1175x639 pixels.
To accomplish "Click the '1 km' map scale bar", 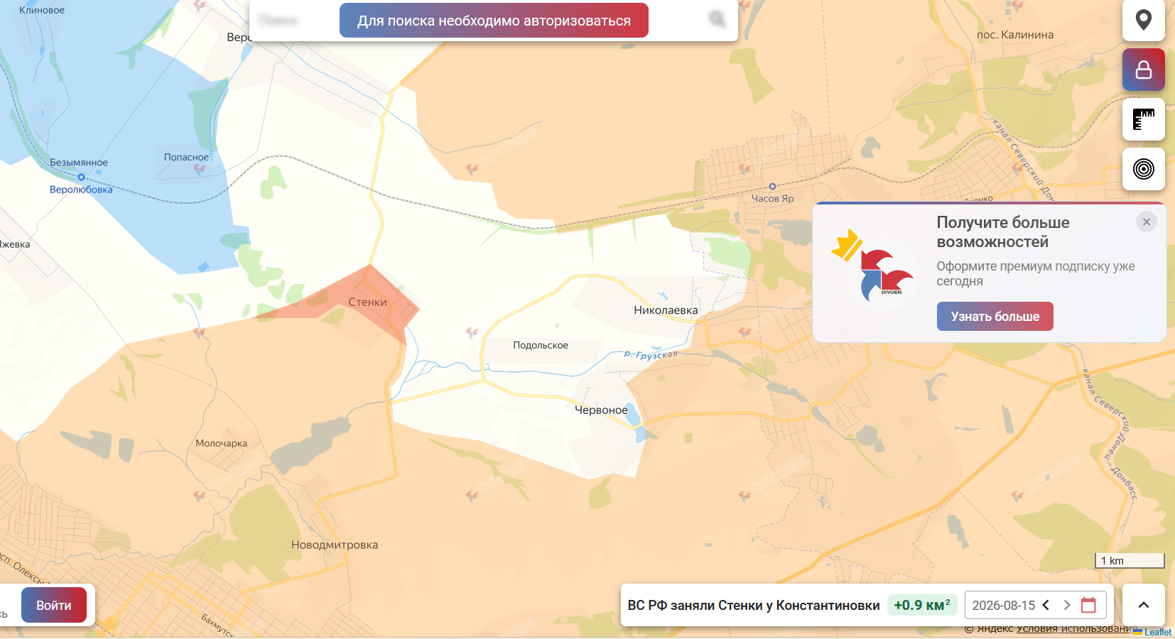I will point(1130,560).
